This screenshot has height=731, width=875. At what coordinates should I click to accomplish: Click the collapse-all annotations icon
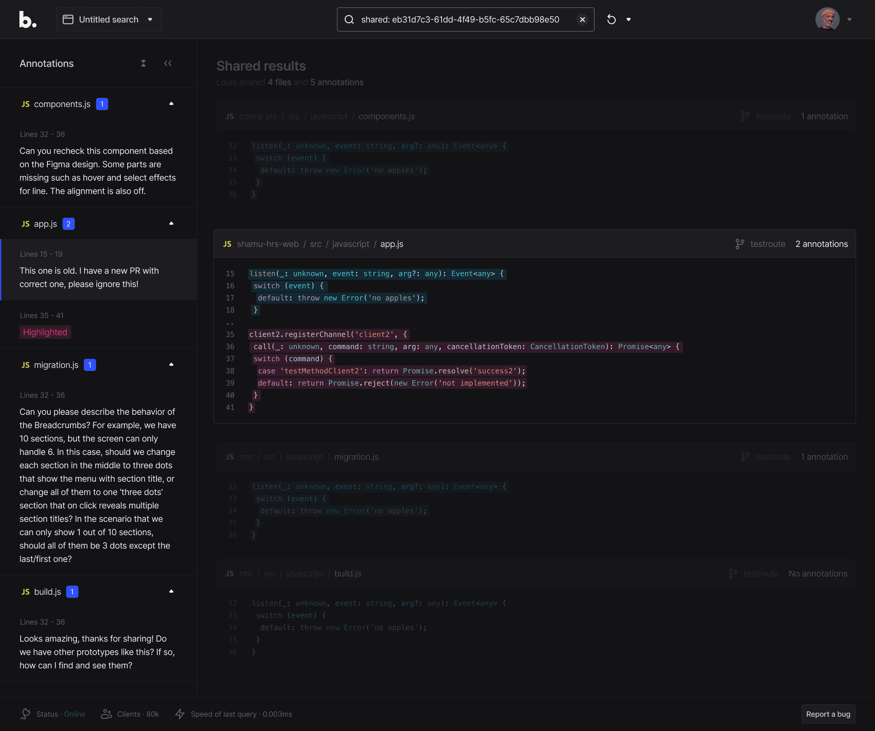[x=143, y=63]
